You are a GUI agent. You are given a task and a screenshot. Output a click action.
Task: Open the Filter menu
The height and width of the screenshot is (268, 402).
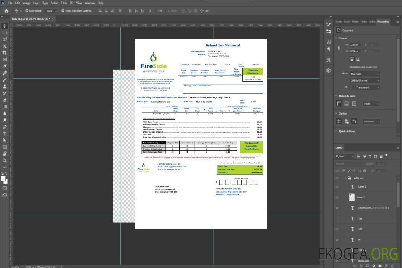click(64, 3)
